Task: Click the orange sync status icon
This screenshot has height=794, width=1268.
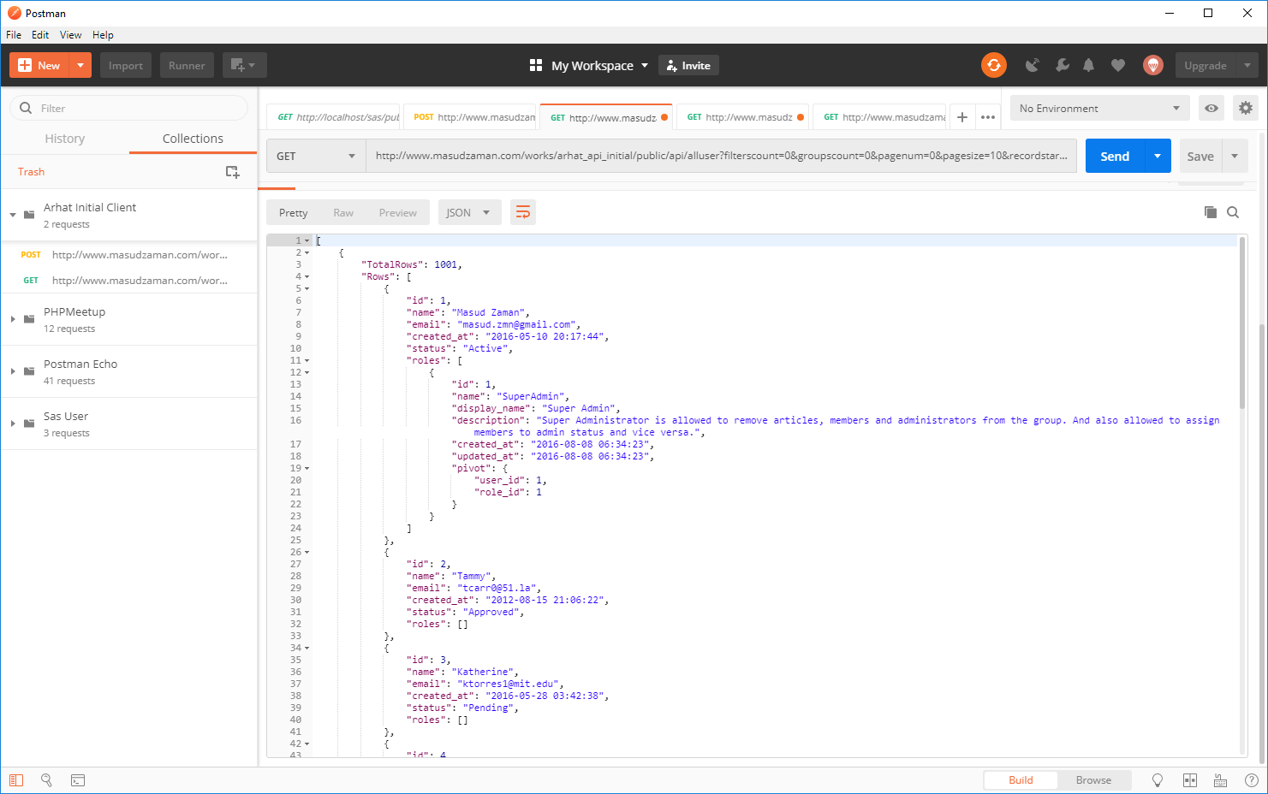Action: (x=993, y=66)
